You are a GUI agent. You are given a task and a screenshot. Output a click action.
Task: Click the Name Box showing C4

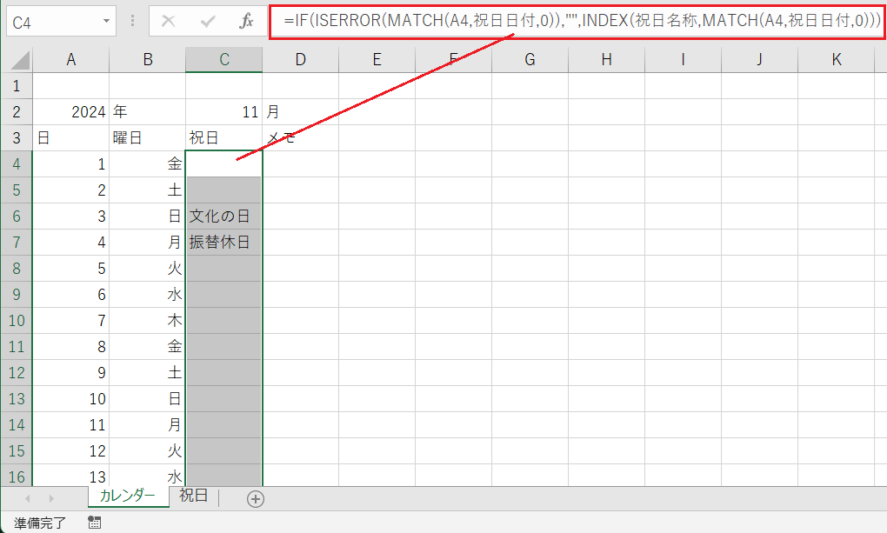click(50, 21)
